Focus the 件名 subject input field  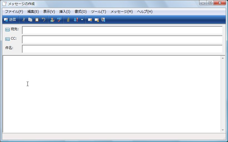tap(122, 49)
